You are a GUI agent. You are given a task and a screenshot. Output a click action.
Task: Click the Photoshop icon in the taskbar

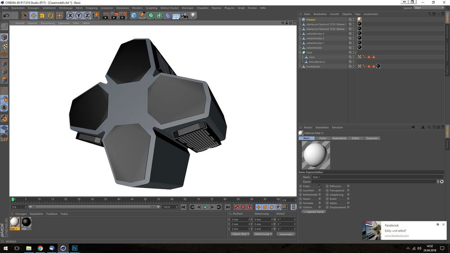[75, 248]
